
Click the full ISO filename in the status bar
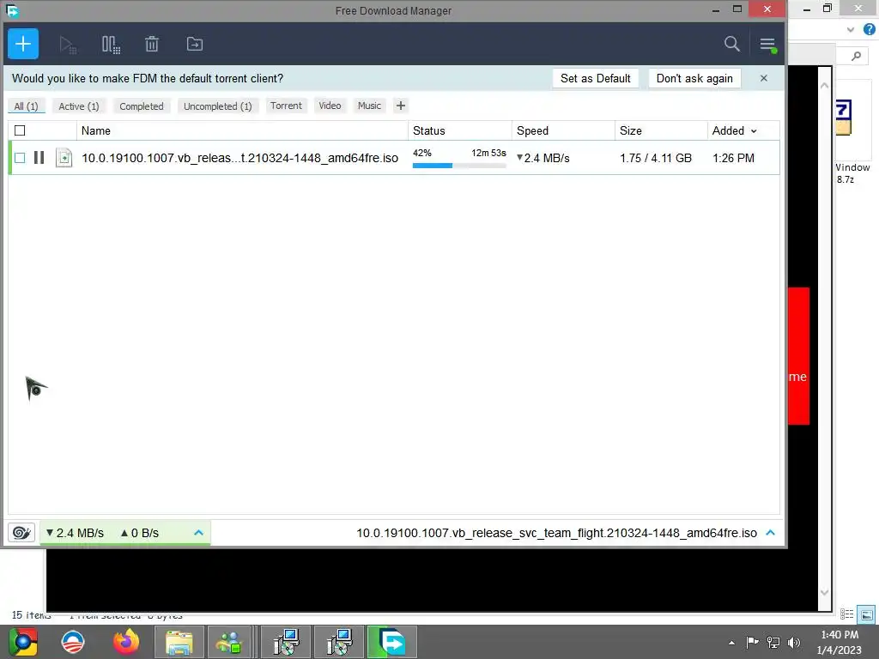click(556, 533)
